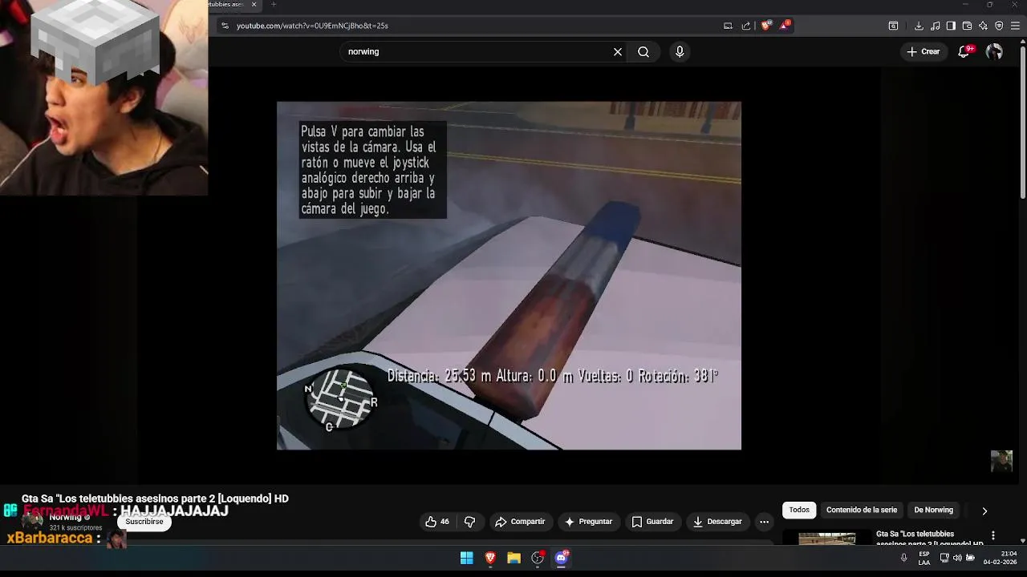1027x577 pixels.
Task: Open site settings icon in address bar
Action: pos(225,26)
